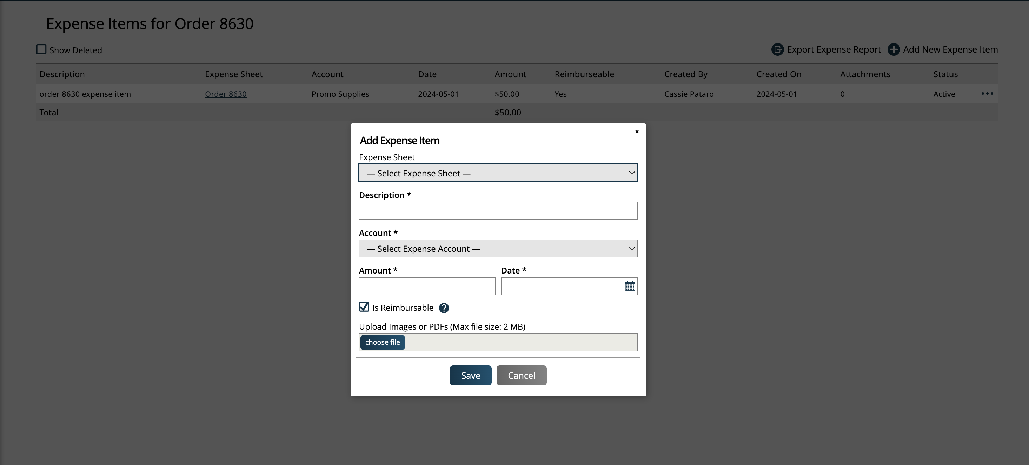1029x465 pixels.
Task: Click the Amount input field
Action: (427, 286)
